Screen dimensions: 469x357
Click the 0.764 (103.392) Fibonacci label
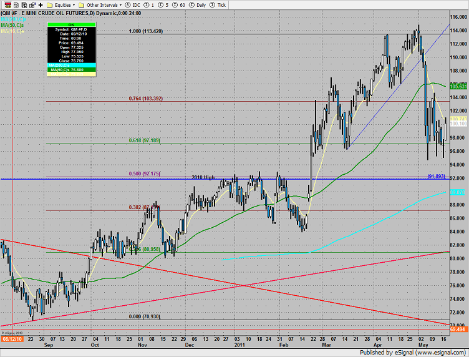[146, 99]
